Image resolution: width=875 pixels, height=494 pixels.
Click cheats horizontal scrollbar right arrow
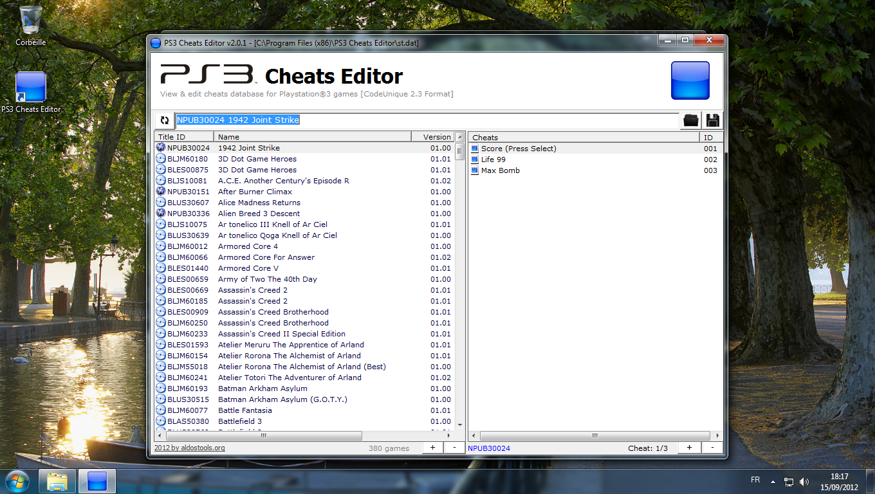pyautogui.click(x=717, y=435)
